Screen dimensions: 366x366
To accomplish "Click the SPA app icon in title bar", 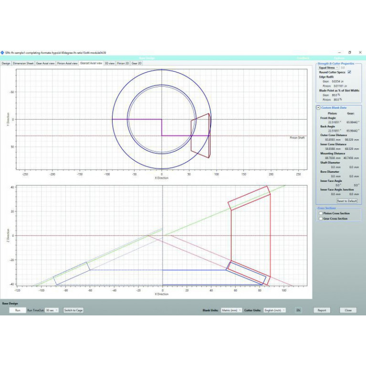I will pyautogui.click(x=2, y=52).
